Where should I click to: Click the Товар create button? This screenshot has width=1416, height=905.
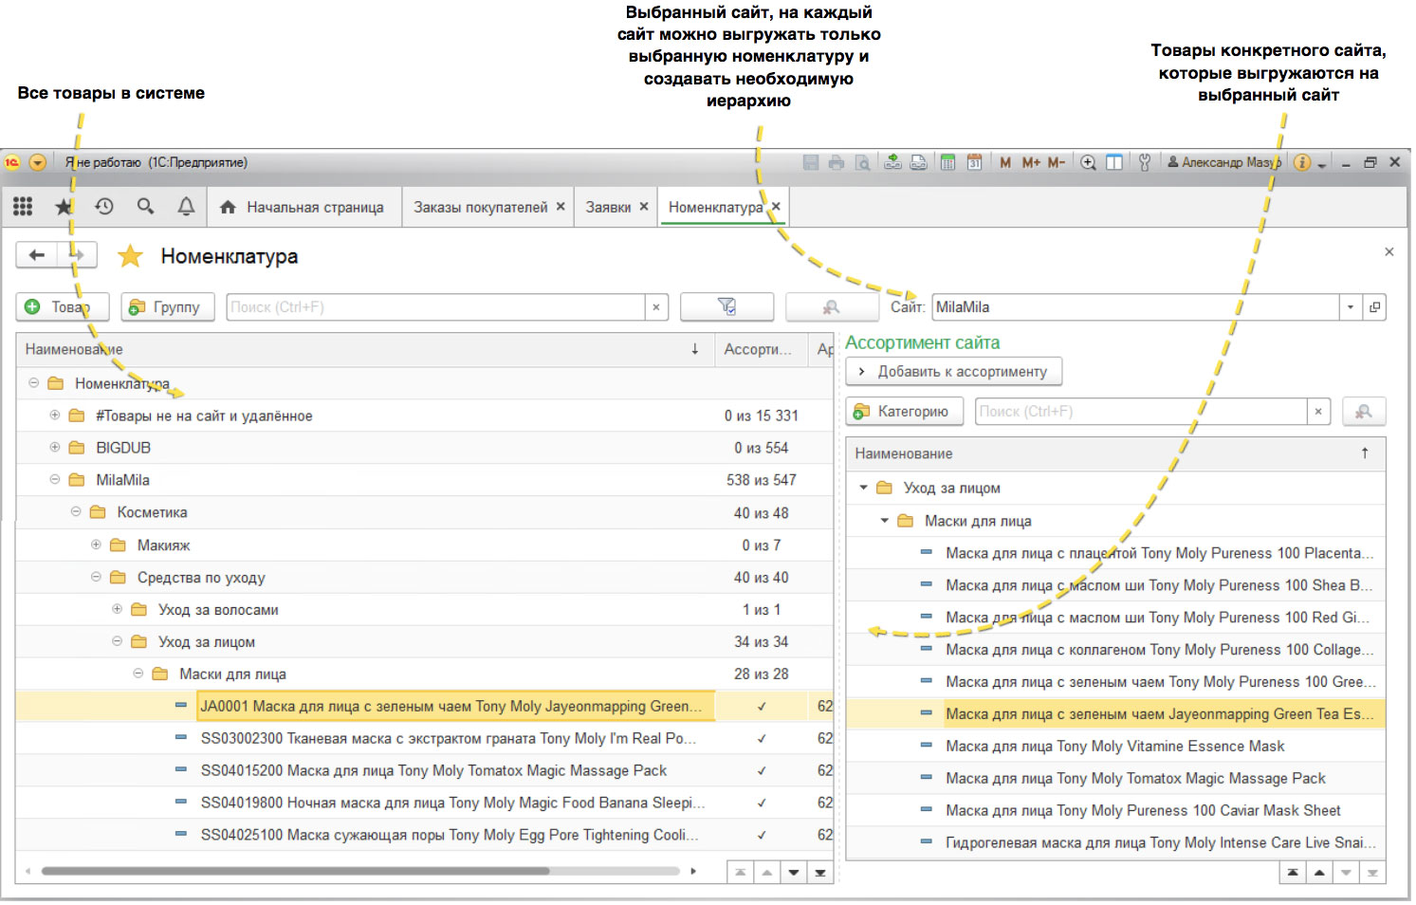click(63, 306)
